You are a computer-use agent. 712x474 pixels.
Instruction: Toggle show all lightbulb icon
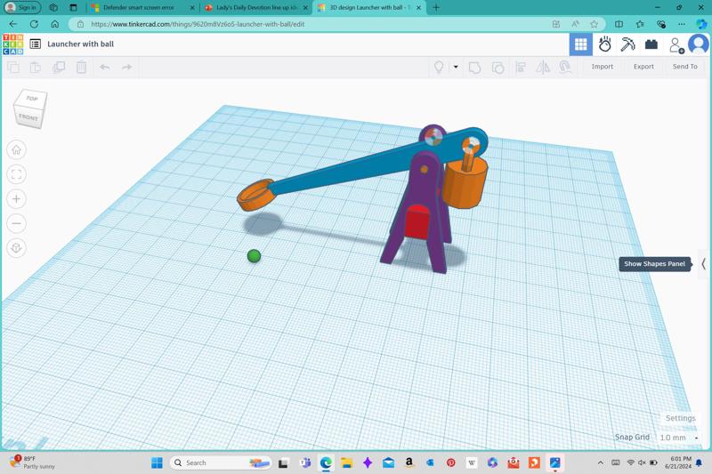439,67
